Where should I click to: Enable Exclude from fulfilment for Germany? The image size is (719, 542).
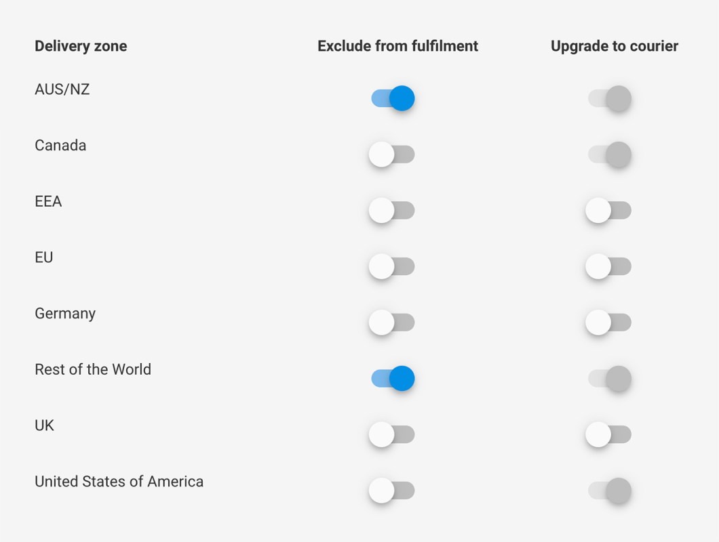coord(393,322)
